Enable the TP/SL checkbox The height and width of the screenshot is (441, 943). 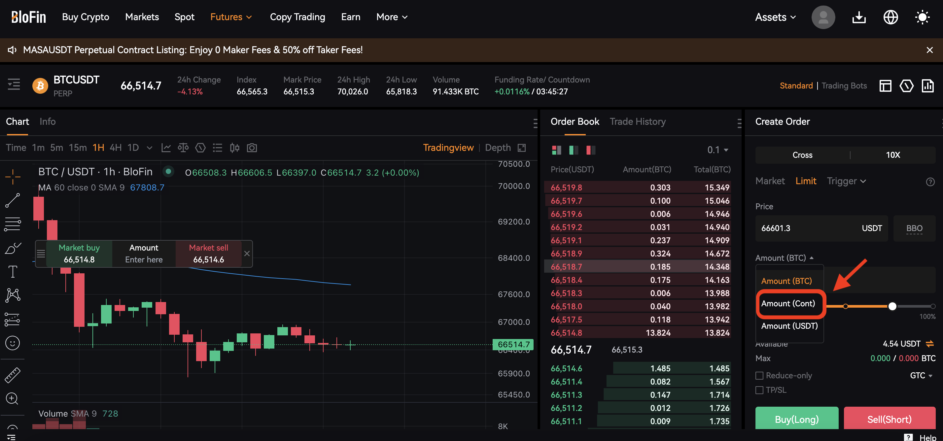pyautogui.click(x=759, y=390)
